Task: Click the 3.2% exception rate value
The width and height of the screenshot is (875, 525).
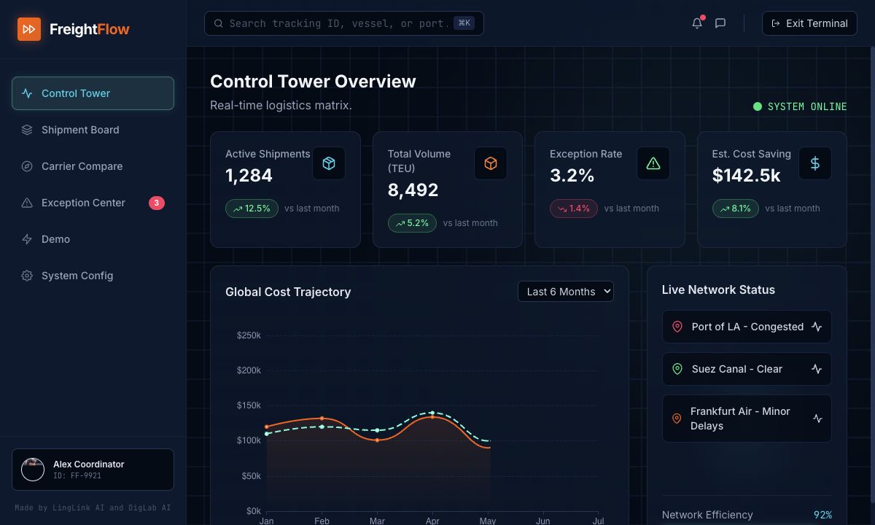Action: tap(572, 176)
